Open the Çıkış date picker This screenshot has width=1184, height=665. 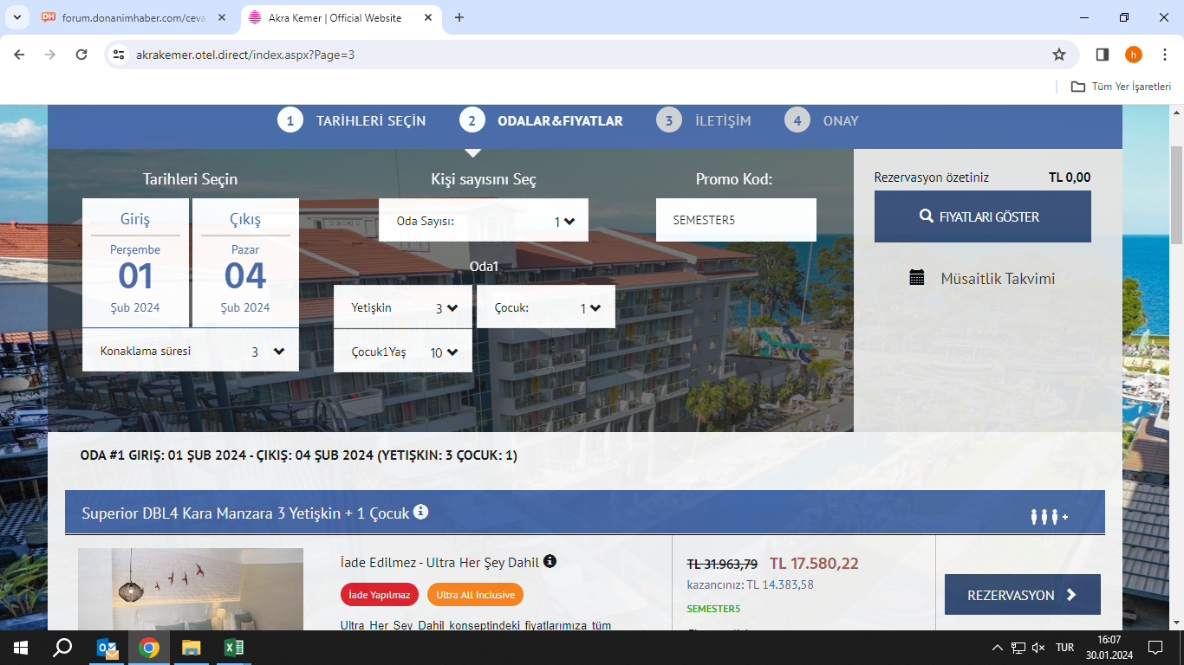(x=245, y=263)
